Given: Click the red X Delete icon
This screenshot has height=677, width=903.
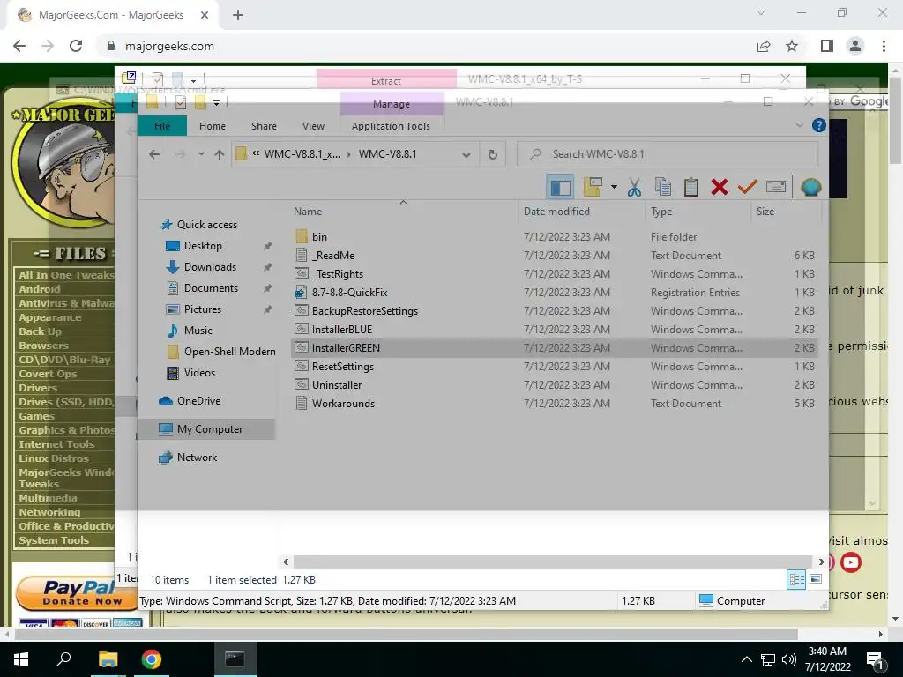Looking at the screenshot, I should coord(720,187).
